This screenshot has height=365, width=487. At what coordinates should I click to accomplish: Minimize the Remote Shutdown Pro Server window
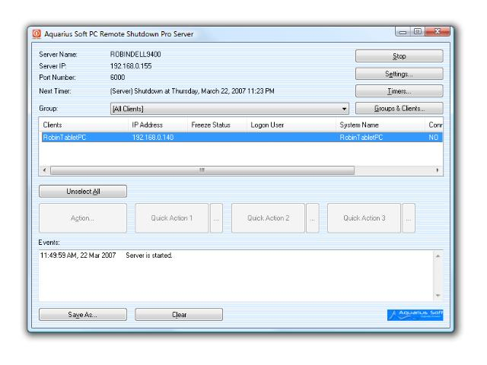click(x=403, y=32)
